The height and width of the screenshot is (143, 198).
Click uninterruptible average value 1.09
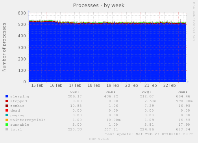(x=149, y=120)
